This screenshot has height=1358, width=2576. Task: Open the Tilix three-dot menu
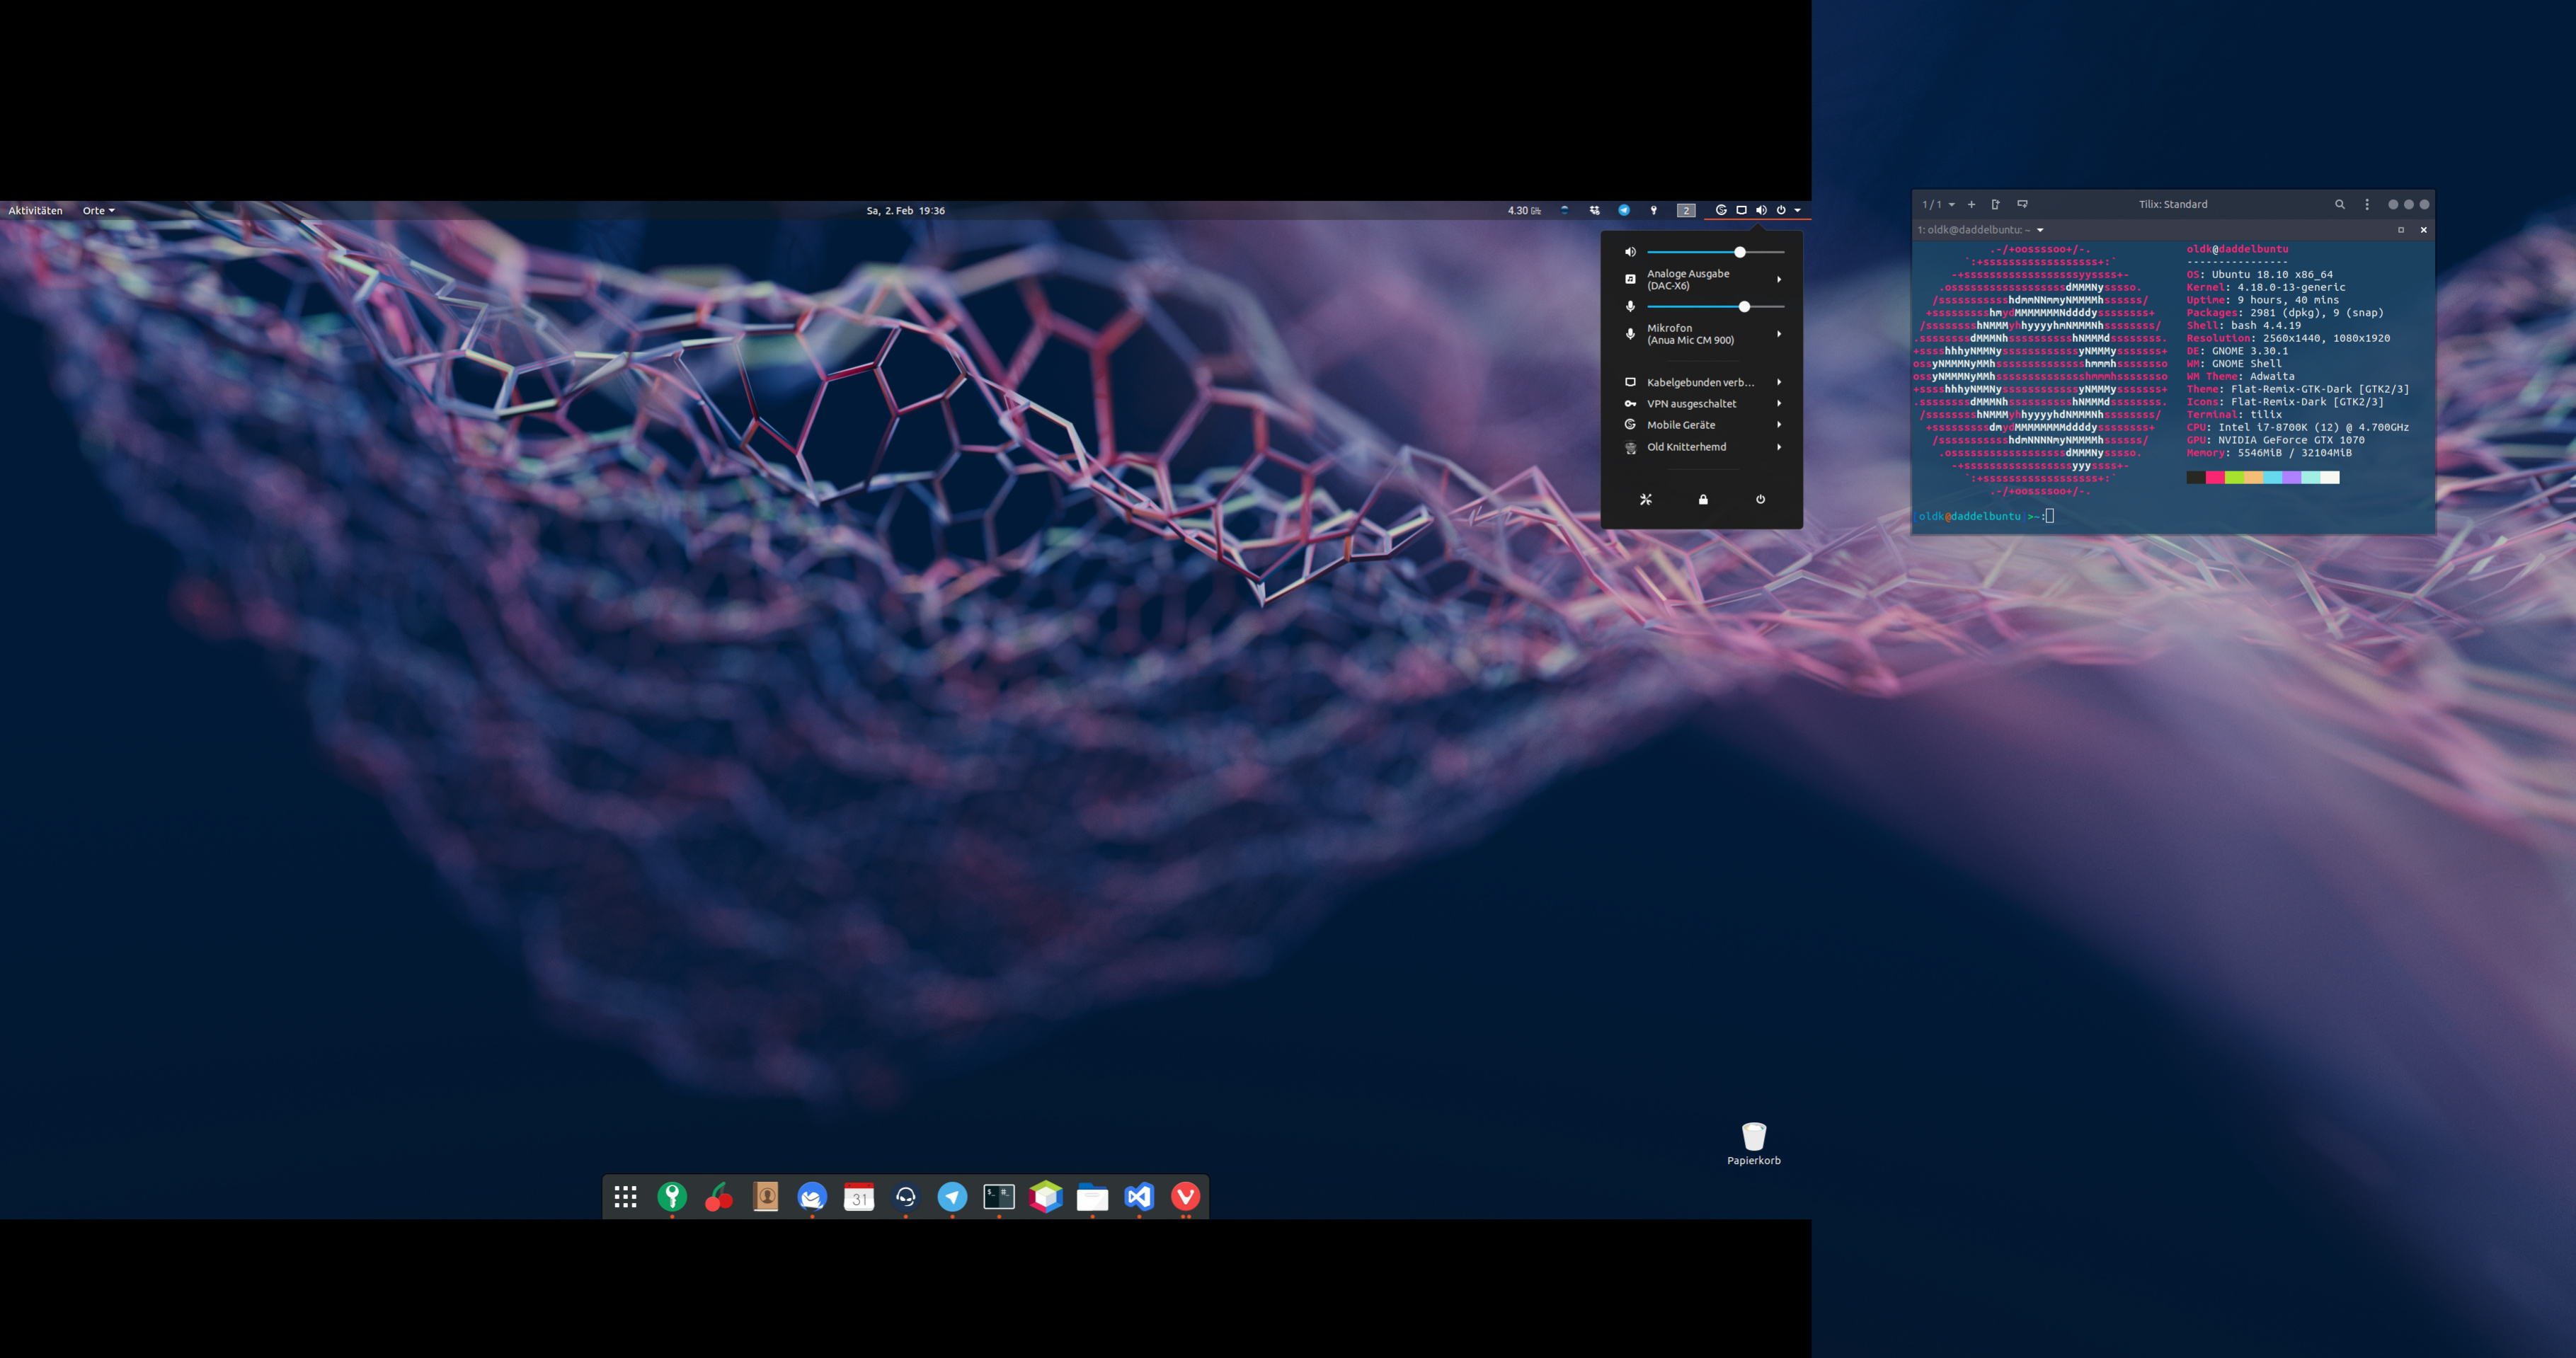pos(2367,204)
